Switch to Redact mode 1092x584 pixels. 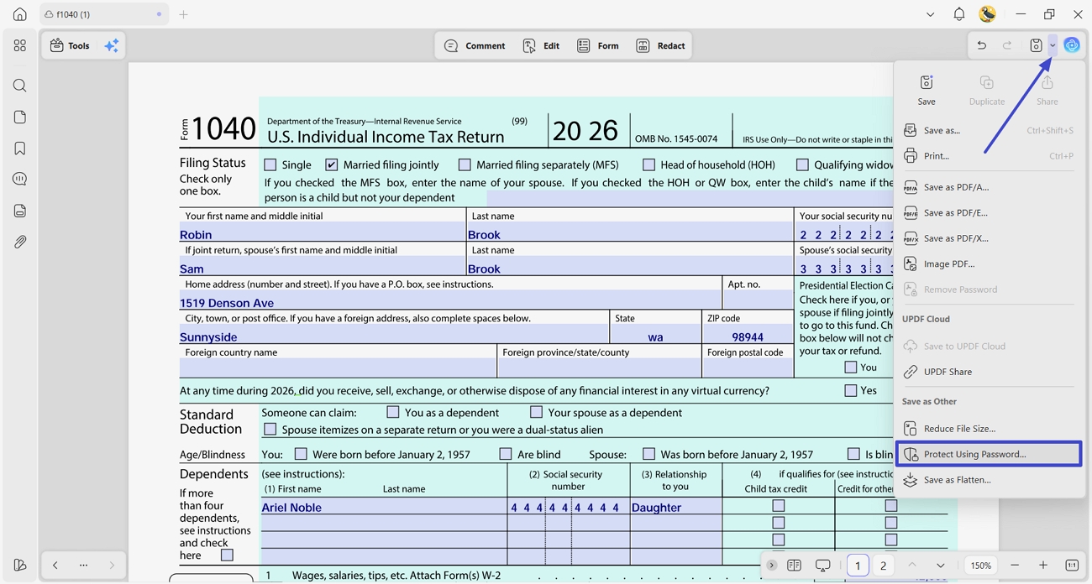click(660, 45)
